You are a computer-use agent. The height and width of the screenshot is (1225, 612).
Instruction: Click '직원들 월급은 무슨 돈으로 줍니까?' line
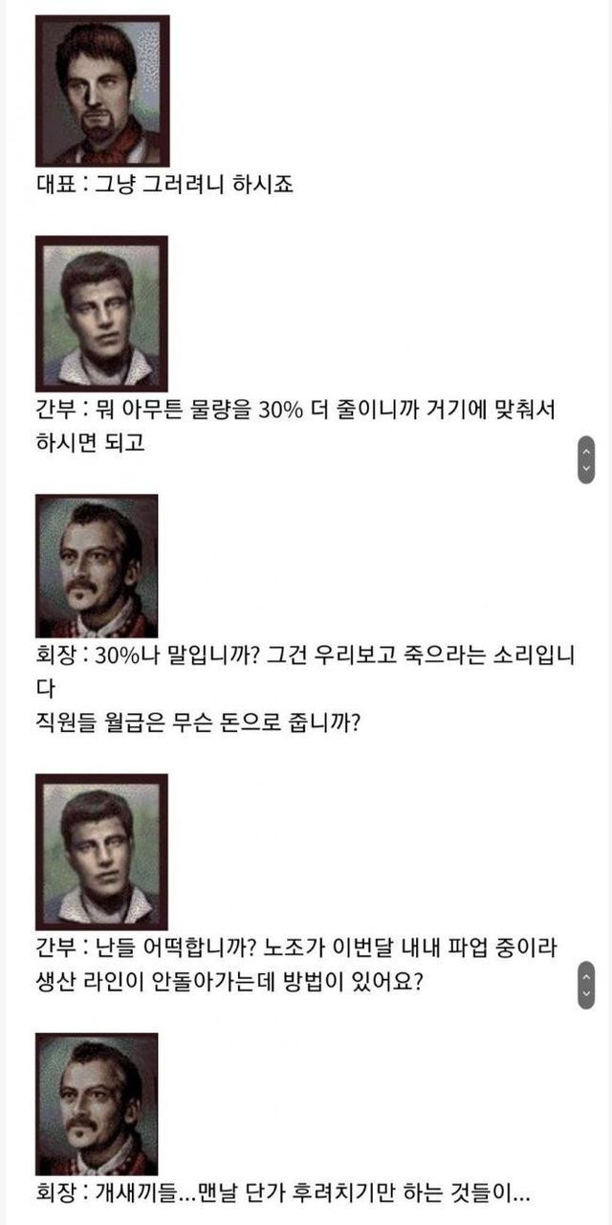coord(198,723)
